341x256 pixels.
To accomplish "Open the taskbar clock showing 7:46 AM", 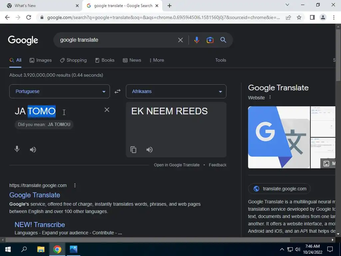I will tap(312, 249).
